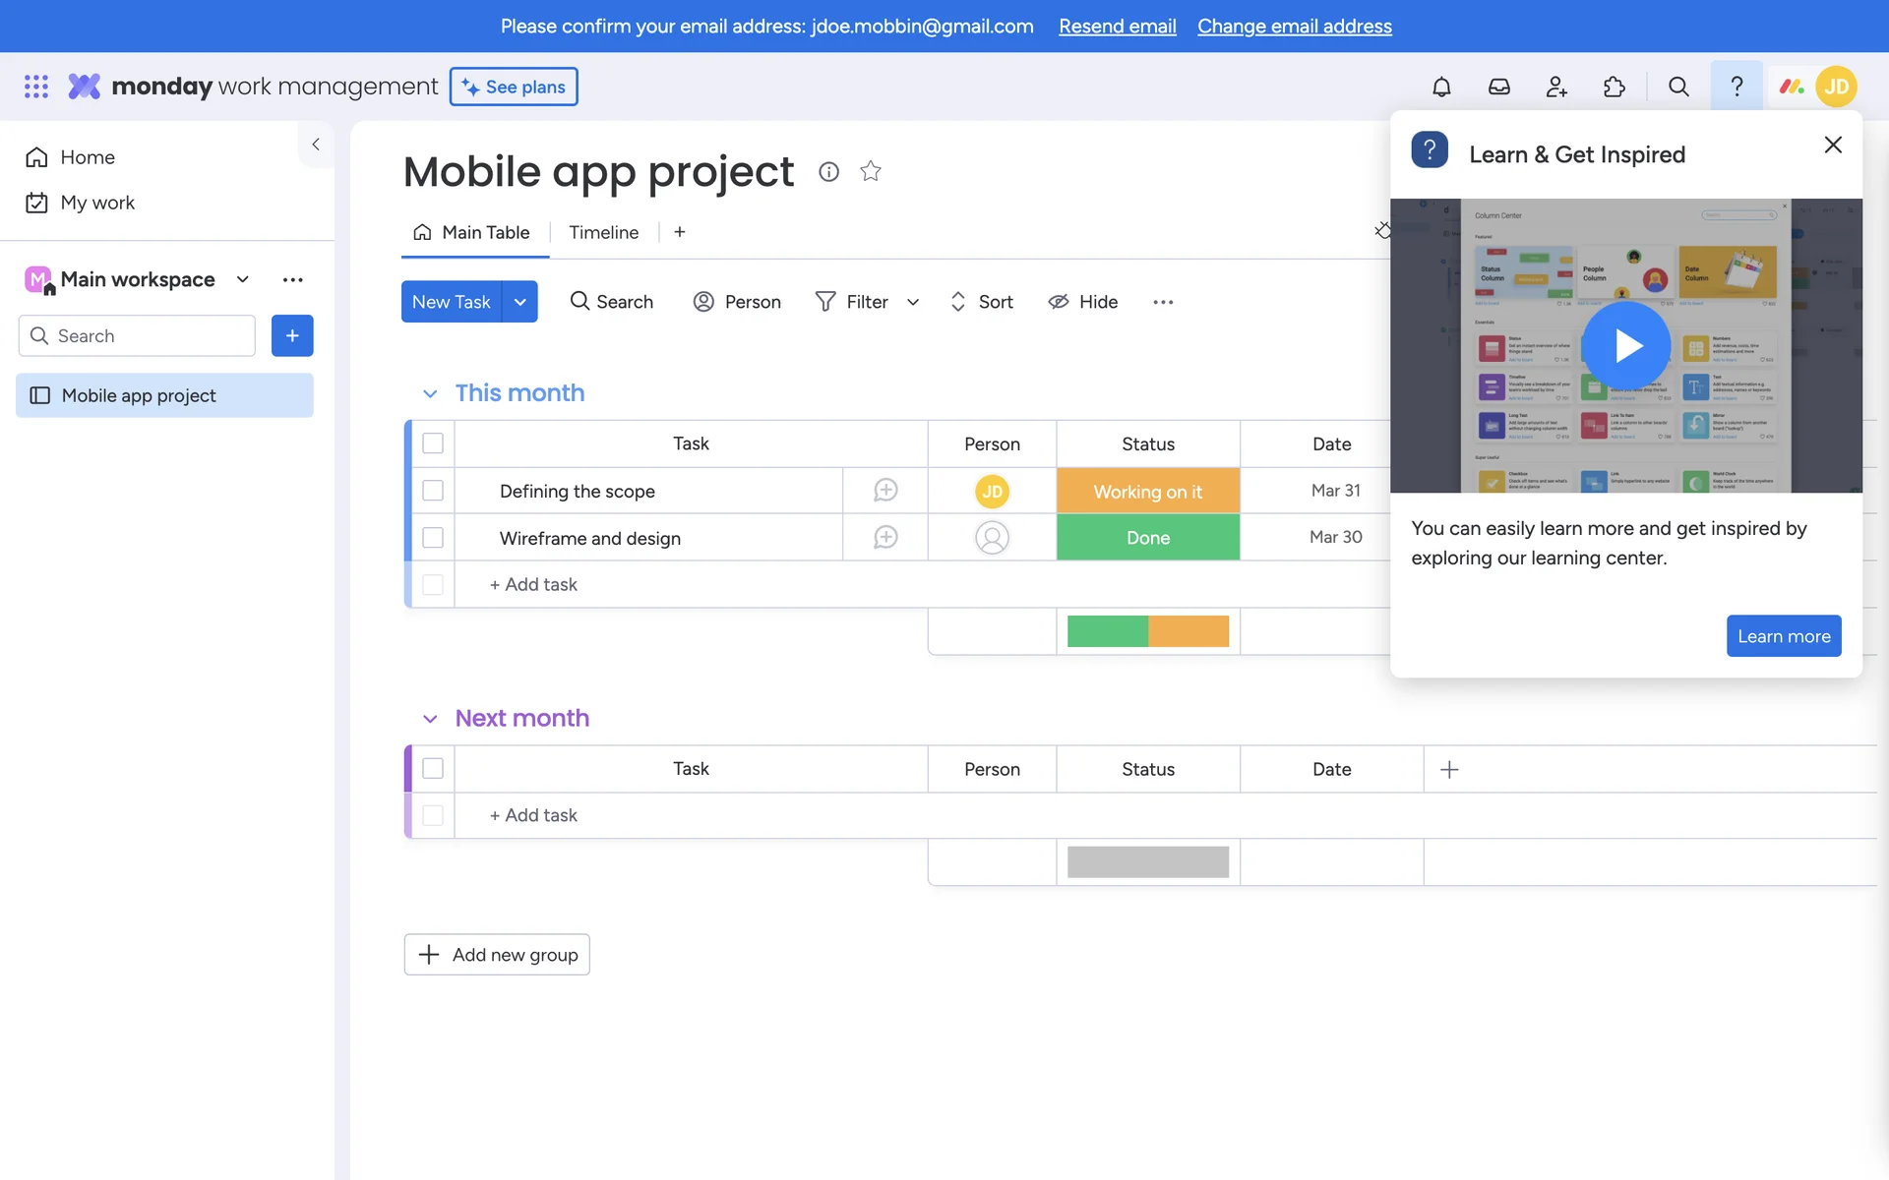Add update to Defining the scope
The height and width of the screenshot is (1180, 1889).
[885, 491]
